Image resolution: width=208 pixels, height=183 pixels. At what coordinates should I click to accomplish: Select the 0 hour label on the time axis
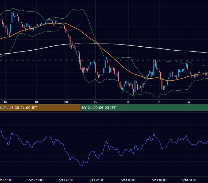(128, 102)
